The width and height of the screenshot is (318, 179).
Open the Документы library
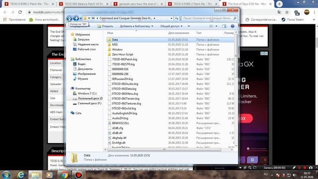[85, 69]
